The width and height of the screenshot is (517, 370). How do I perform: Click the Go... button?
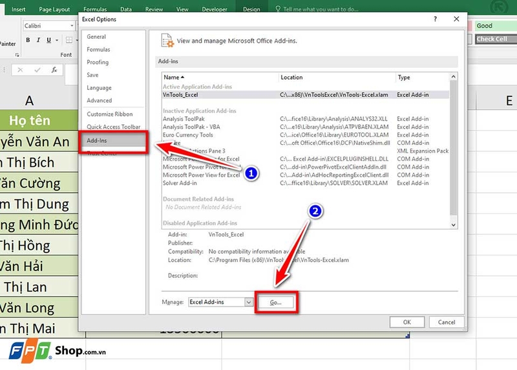[276, 302]
